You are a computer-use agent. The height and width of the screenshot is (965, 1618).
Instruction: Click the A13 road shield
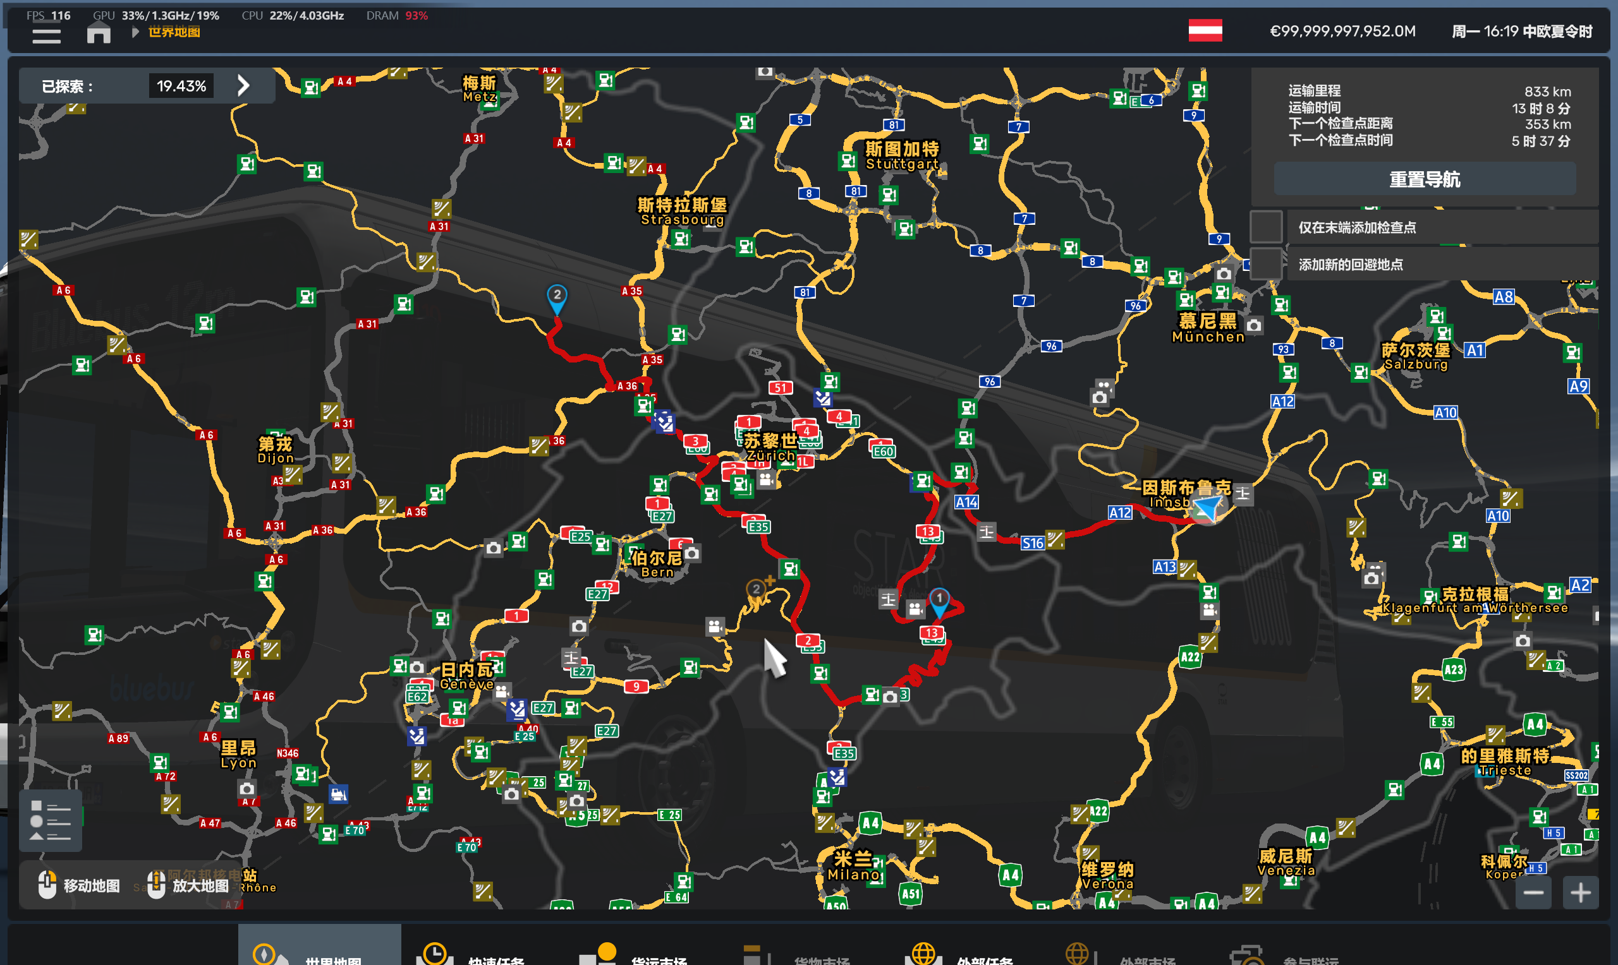click(x=1165, y=566)
